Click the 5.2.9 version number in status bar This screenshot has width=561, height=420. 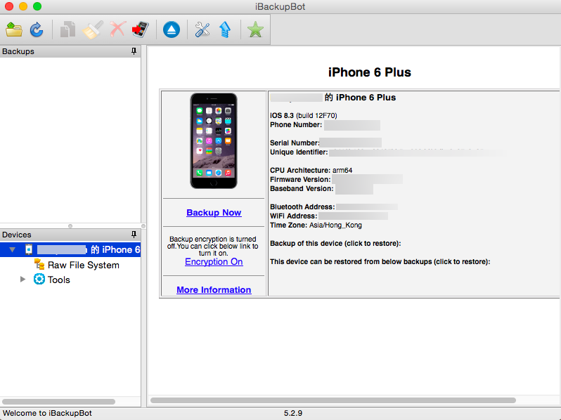(293, 413)
